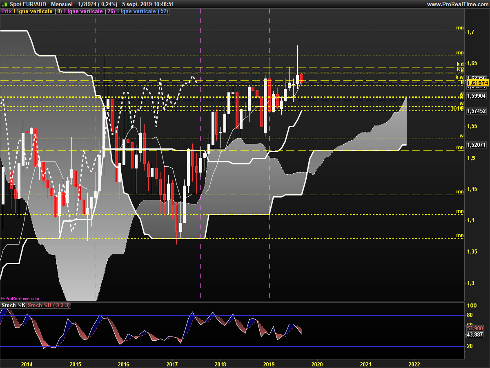Click the 43,887 stochastic %K value tag
Viewport: 490px width, 368px height.
point(475,334)
